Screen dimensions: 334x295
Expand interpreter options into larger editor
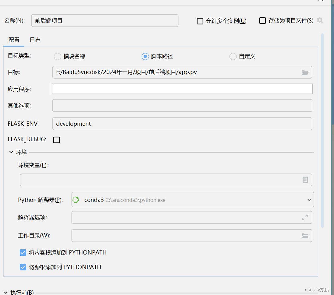coord(305,217)
